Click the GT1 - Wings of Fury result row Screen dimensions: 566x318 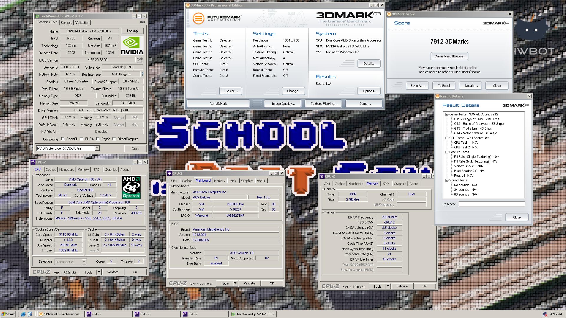click(476, 119)
